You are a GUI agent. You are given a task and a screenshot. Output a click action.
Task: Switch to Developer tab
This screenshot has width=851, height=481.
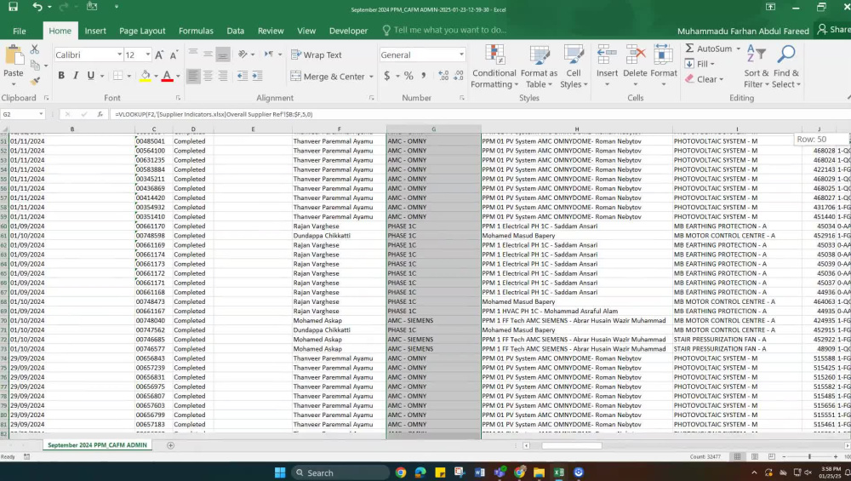coord(348,31)
